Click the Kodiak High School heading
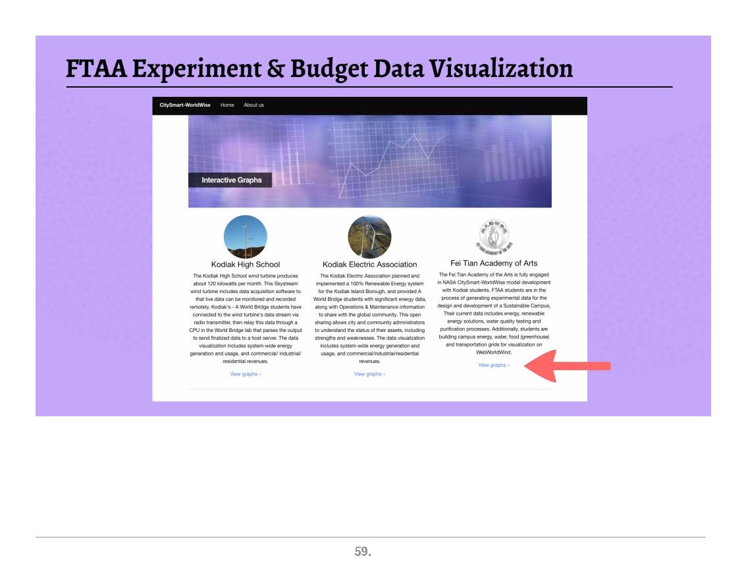The height and width of the screenshot is (577, 746). point(246,264)
